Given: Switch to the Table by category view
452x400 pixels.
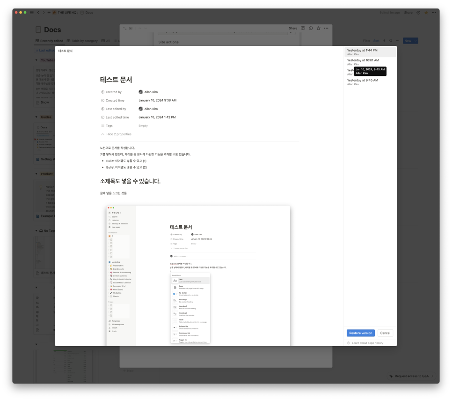Looking at the screenshot, I should (82, 41).
